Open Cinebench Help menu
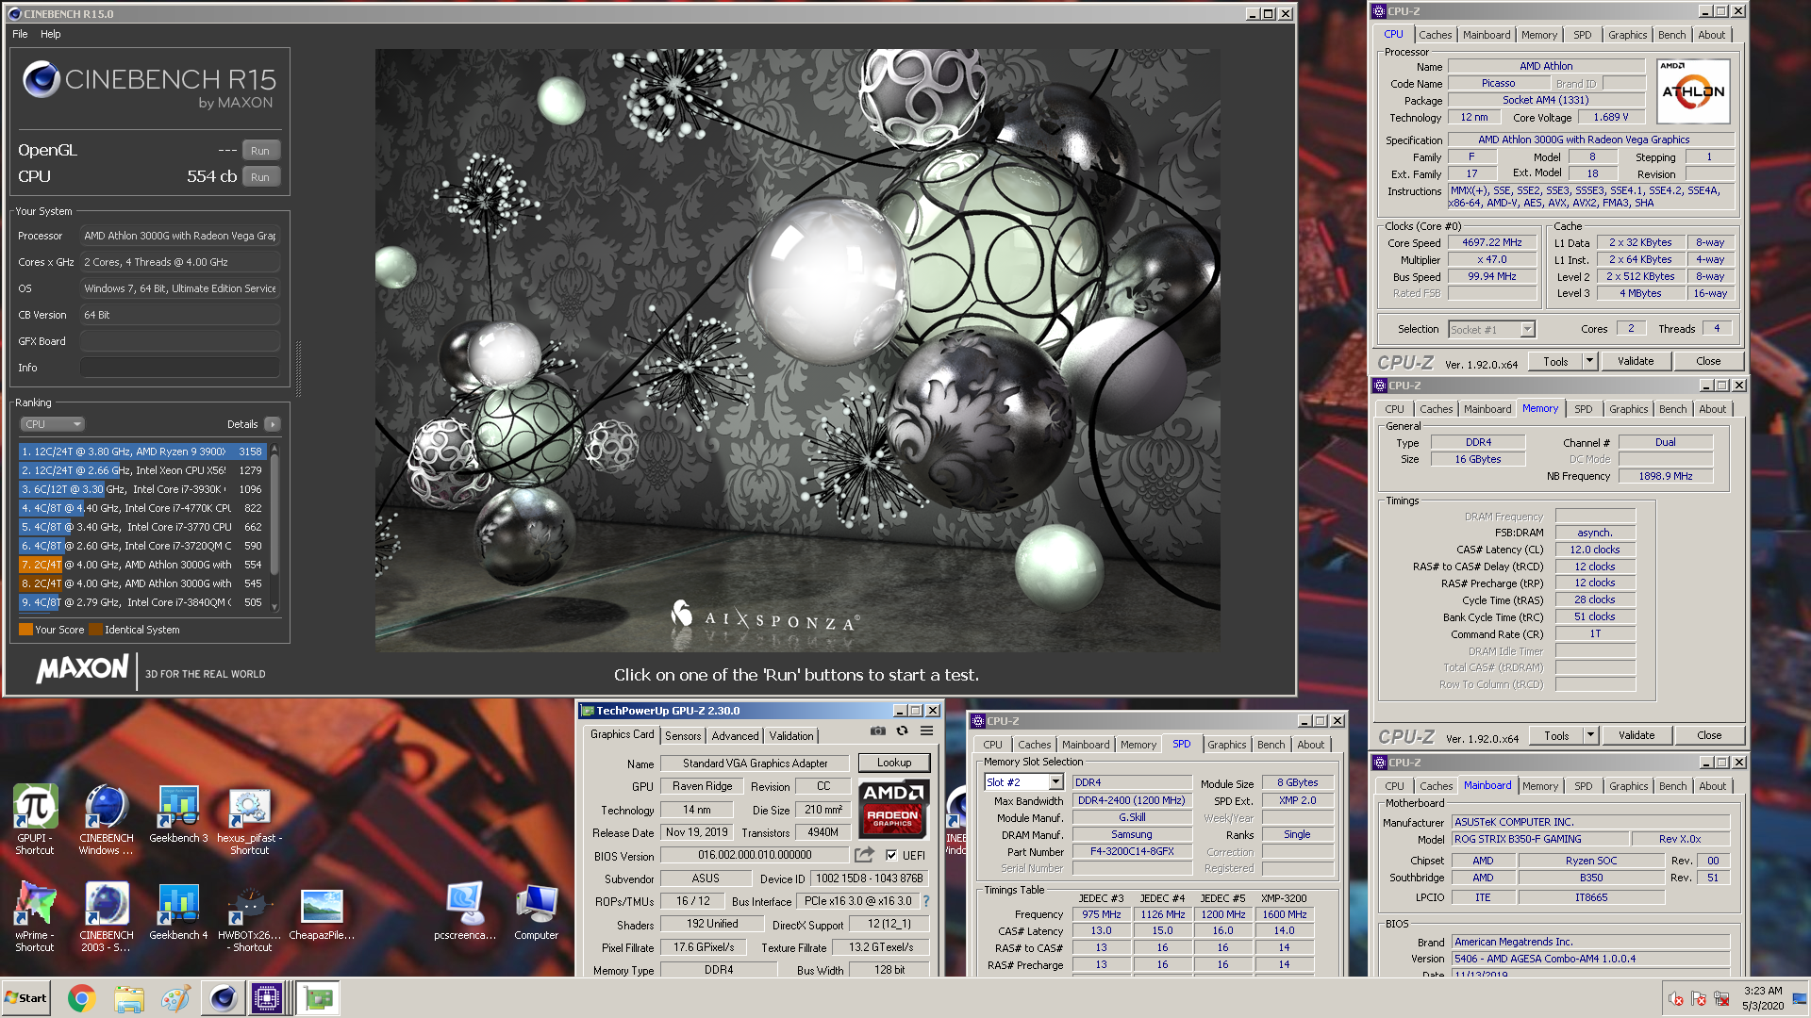This screenshot has height=1018, width=1811. [x=50, y=34]
